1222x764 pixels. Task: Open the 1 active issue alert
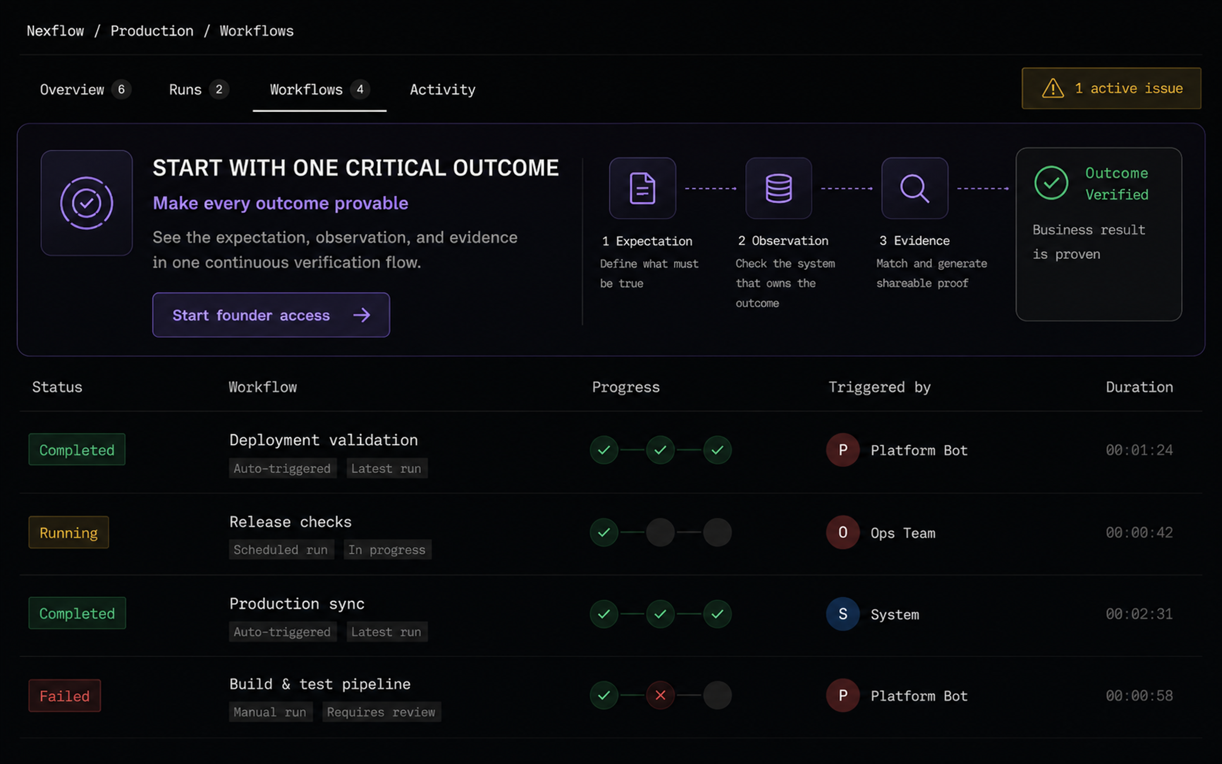tap(1111, 88)
